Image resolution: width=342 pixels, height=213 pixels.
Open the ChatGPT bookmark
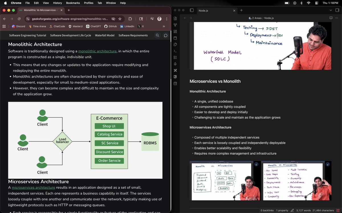point(93,26)
